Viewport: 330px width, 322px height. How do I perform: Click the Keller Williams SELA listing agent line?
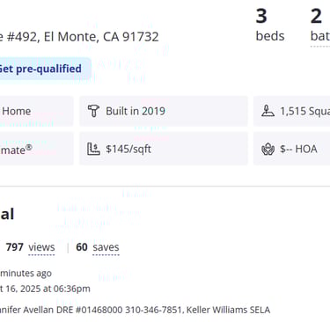[x=135, y=310]
